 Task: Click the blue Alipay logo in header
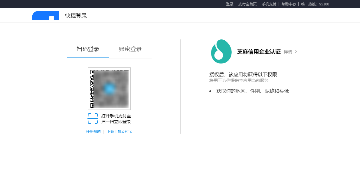point(45,15)
